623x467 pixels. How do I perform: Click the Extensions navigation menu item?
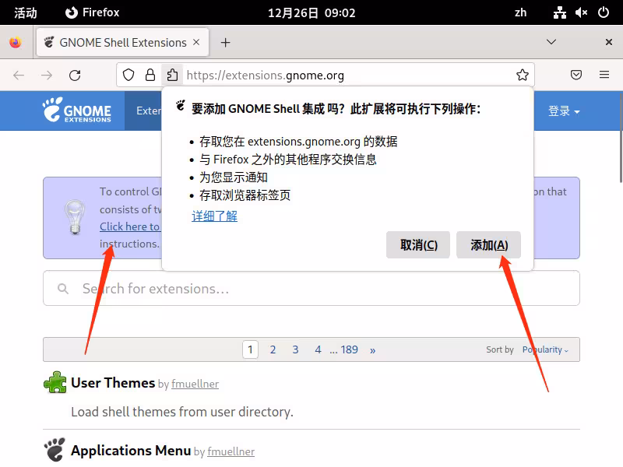click(149, 111)
